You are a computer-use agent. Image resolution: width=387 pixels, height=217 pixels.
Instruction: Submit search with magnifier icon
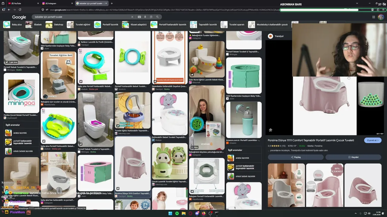[x=157, y=17]
